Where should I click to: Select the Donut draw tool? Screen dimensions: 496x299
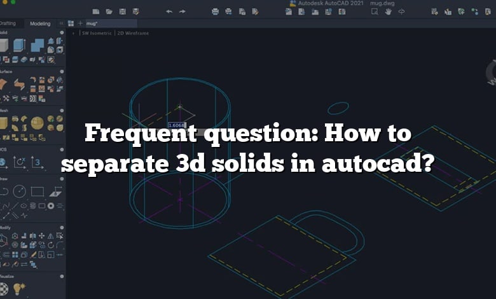point(51,205)
